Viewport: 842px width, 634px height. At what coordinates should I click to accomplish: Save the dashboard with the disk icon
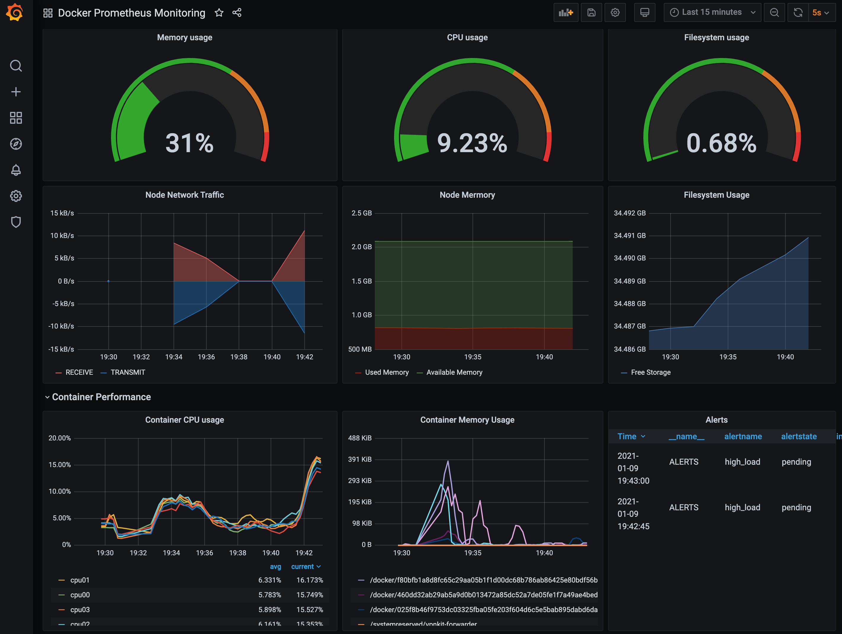(591, 12)
